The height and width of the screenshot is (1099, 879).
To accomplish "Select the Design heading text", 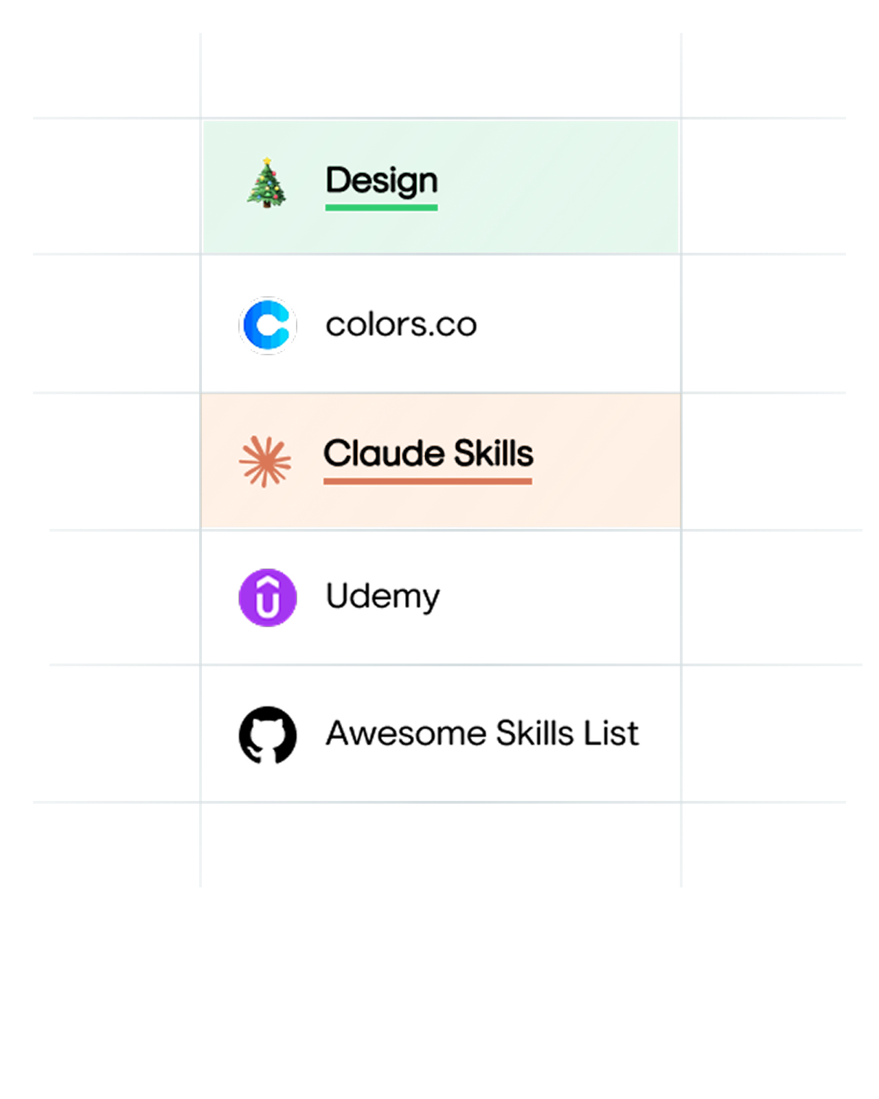I will [x=382, y=181].
